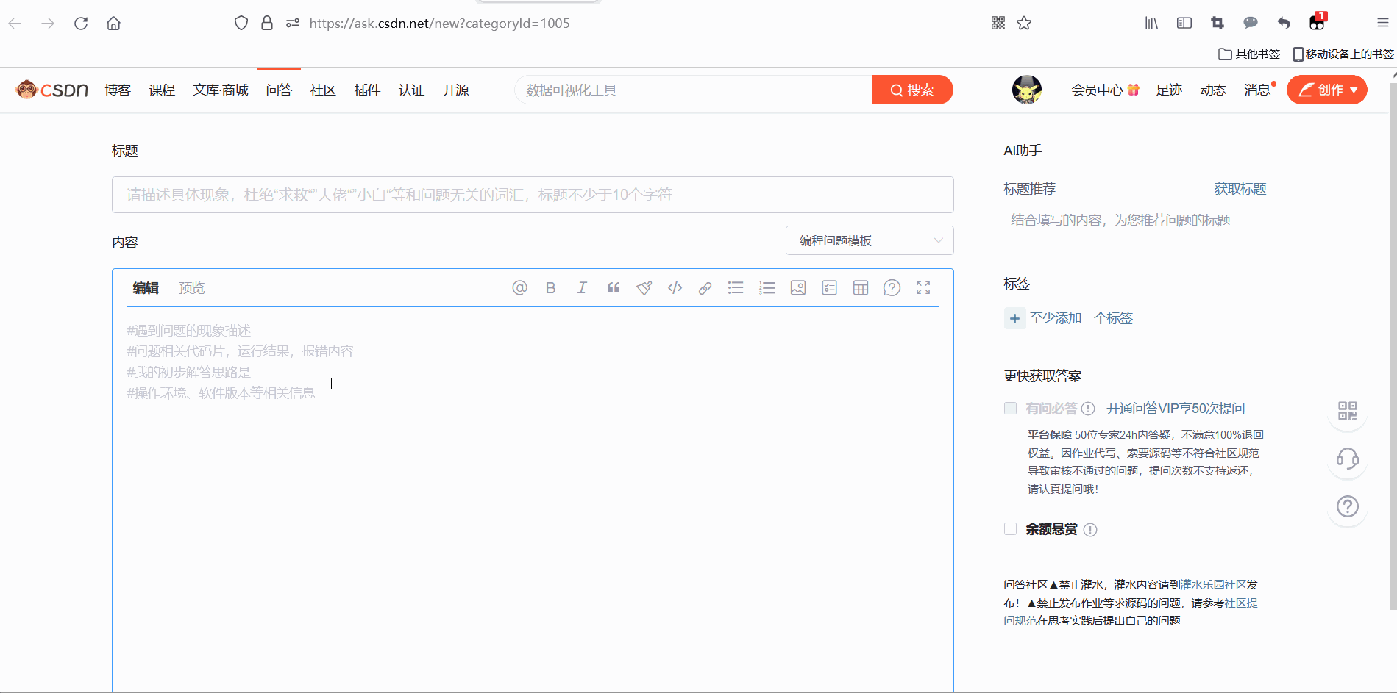Viewport: 1397px width, 693px height.
Task: Insert a table using table icon
Action: [x=861, y=288]
